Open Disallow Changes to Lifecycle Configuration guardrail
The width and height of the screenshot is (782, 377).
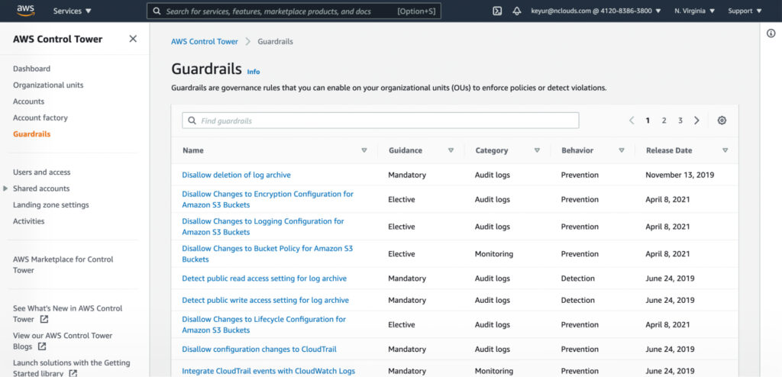click(263, 324)
